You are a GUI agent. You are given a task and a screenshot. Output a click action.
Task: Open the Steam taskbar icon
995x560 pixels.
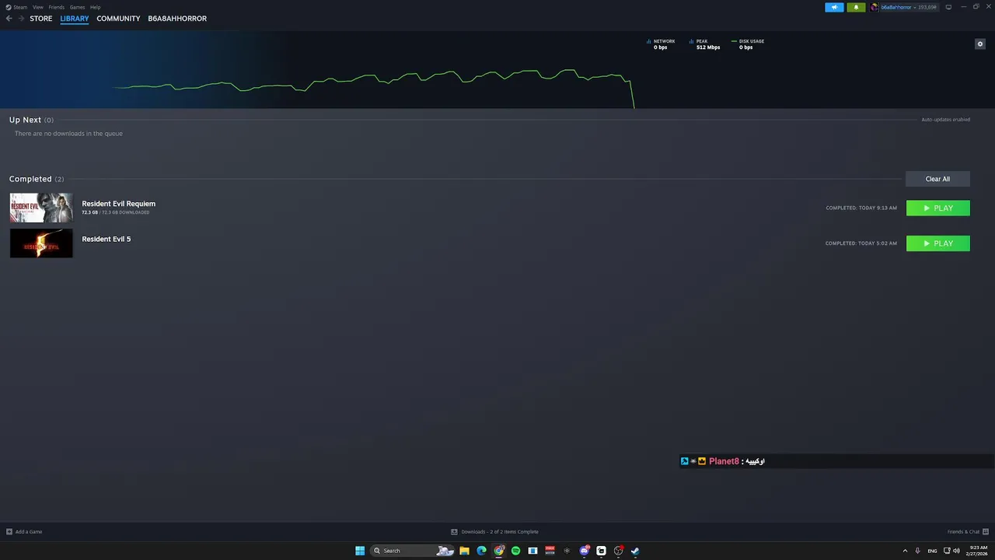635,551
